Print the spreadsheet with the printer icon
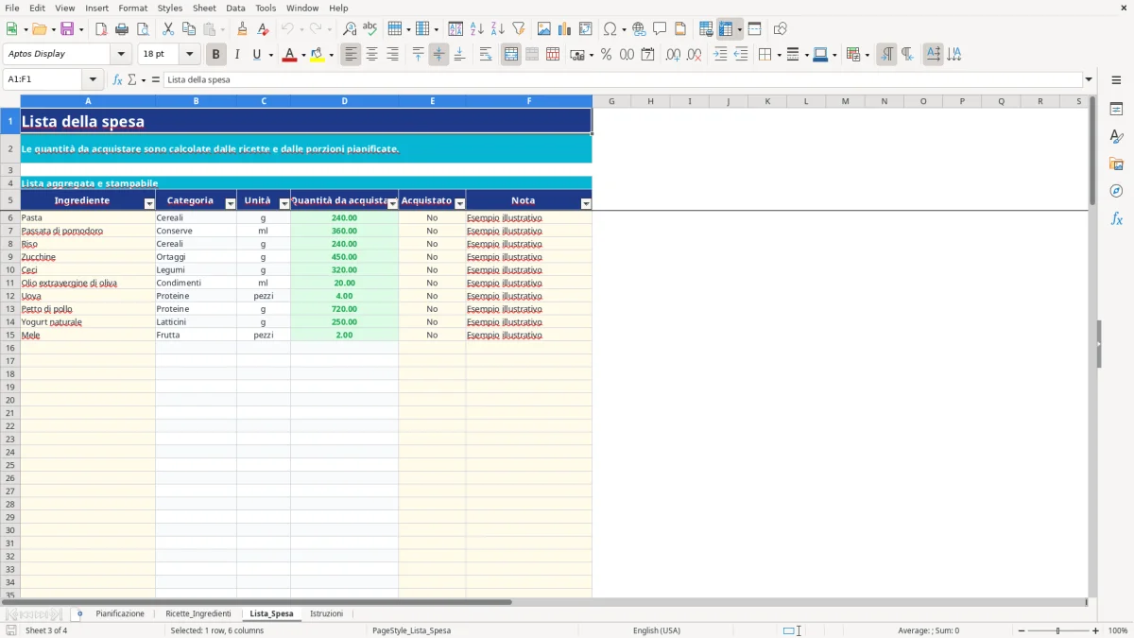The image size is (1134, 638). pos(122,29)
